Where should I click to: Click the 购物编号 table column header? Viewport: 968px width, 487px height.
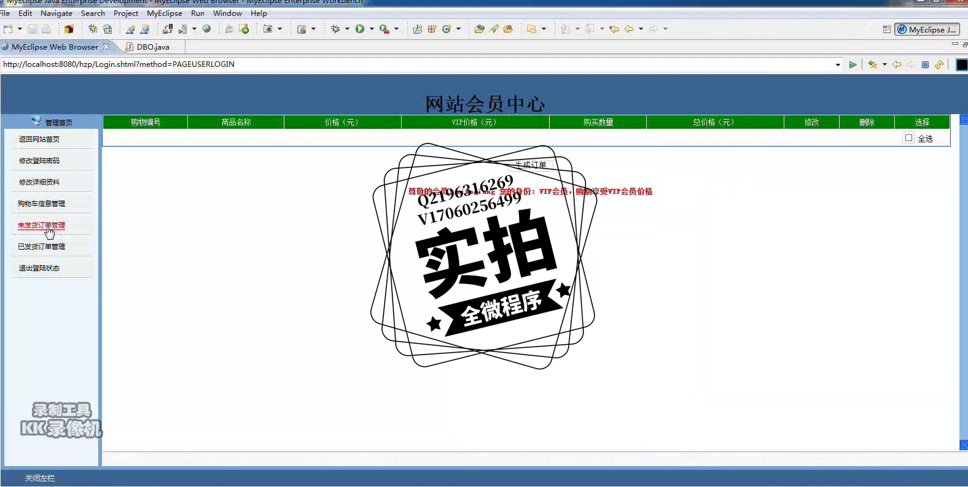point(146,122)
